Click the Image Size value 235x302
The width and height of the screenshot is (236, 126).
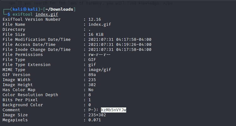tap(97, 115)
